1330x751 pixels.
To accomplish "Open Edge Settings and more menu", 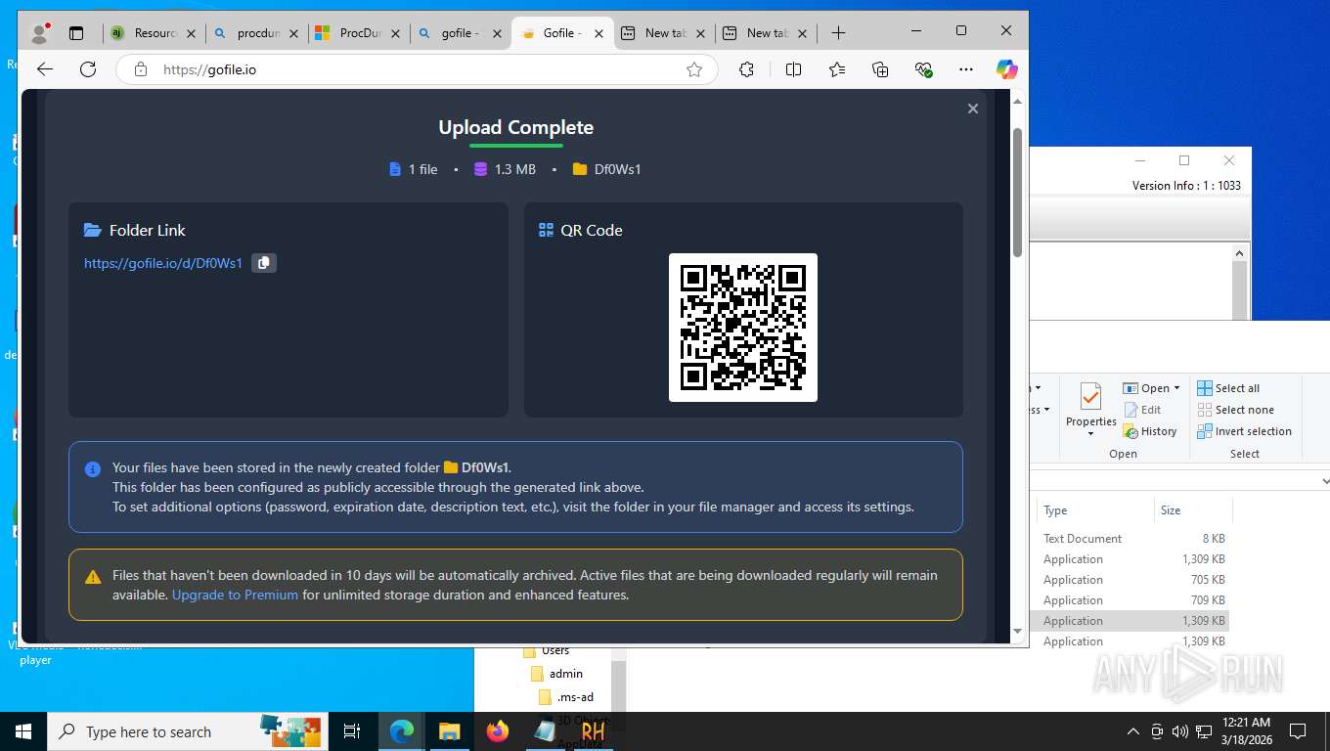I will 966,69.
